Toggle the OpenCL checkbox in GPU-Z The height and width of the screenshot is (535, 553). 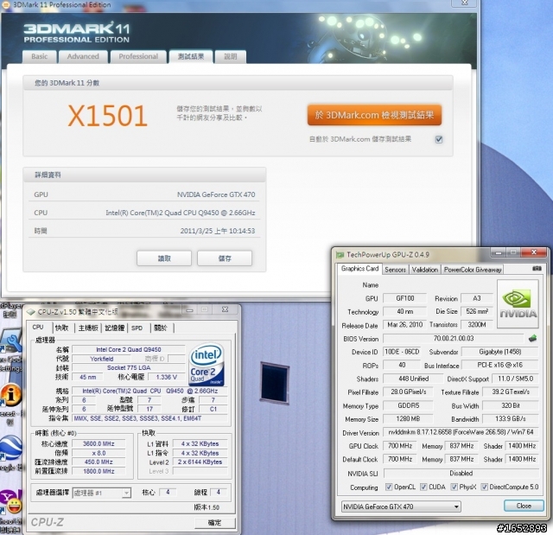[x=388, y=487]
